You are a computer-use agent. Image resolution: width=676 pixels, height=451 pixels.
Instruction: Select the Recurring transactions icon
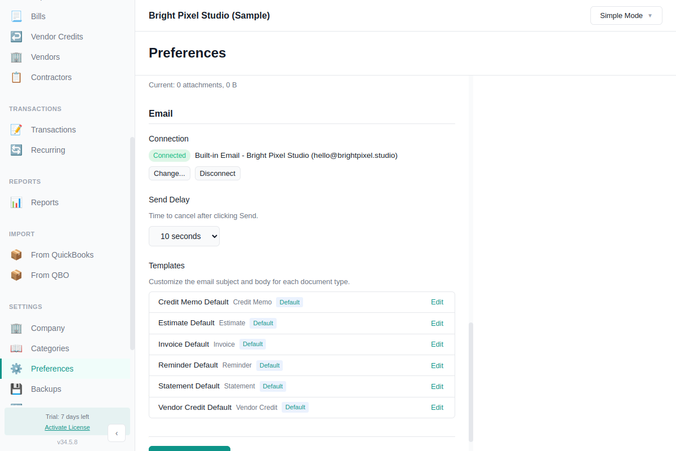[16, 149]
